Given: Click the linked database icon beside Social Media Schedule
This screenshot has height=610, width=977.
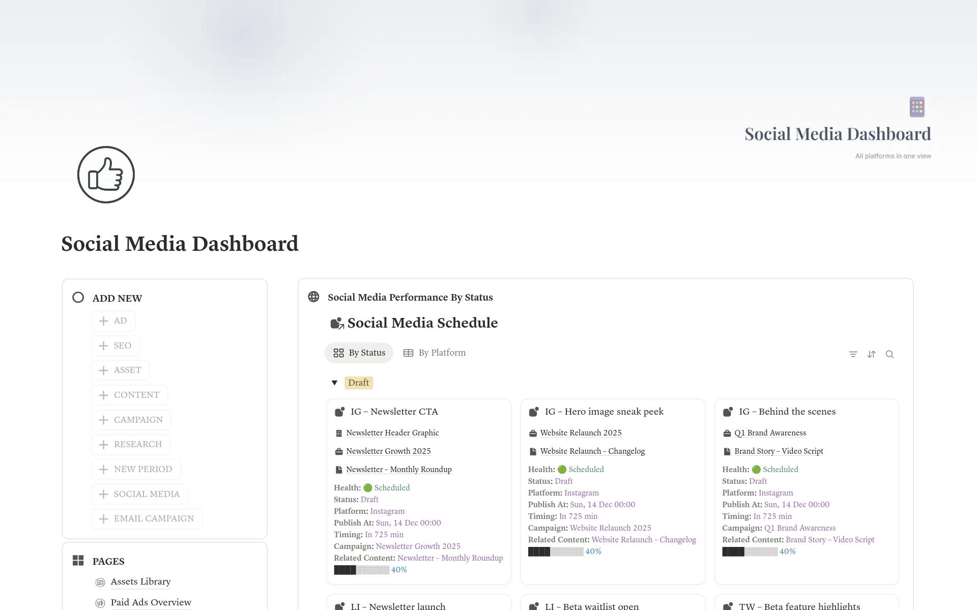Looking at the screenshot, I should click(337, 323).
